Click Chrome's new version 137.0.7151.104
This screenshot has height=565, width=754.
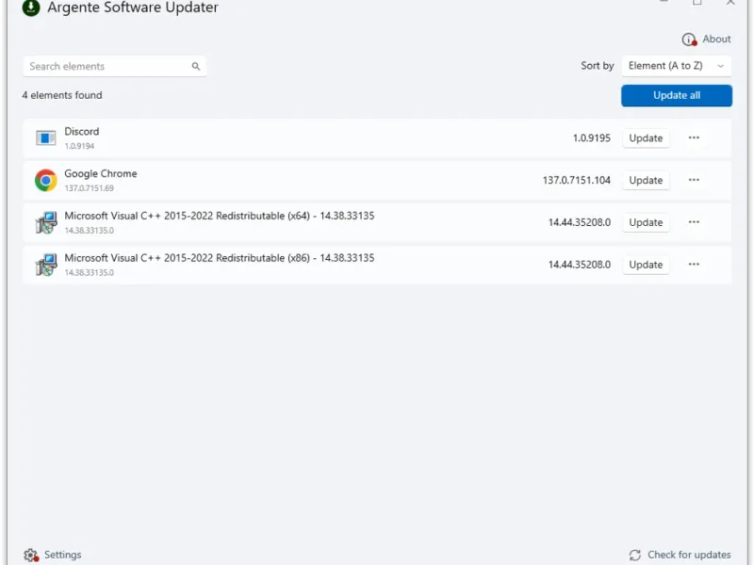[577, 180]
